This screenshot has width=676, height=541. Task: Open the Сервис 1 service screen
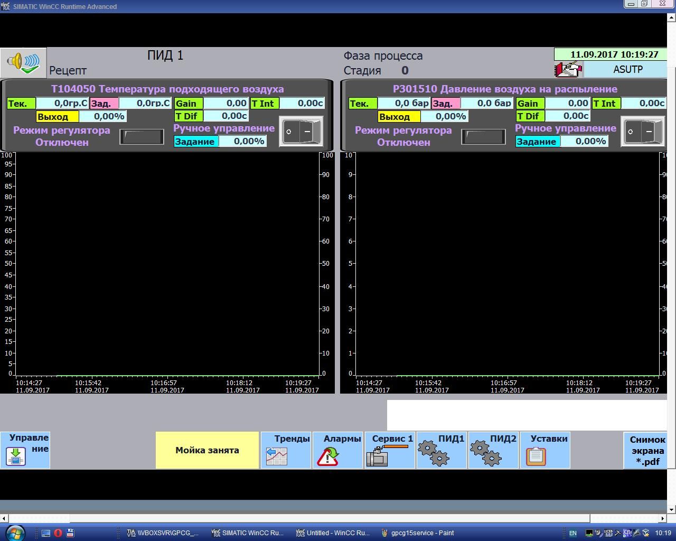tap(390, 450)
